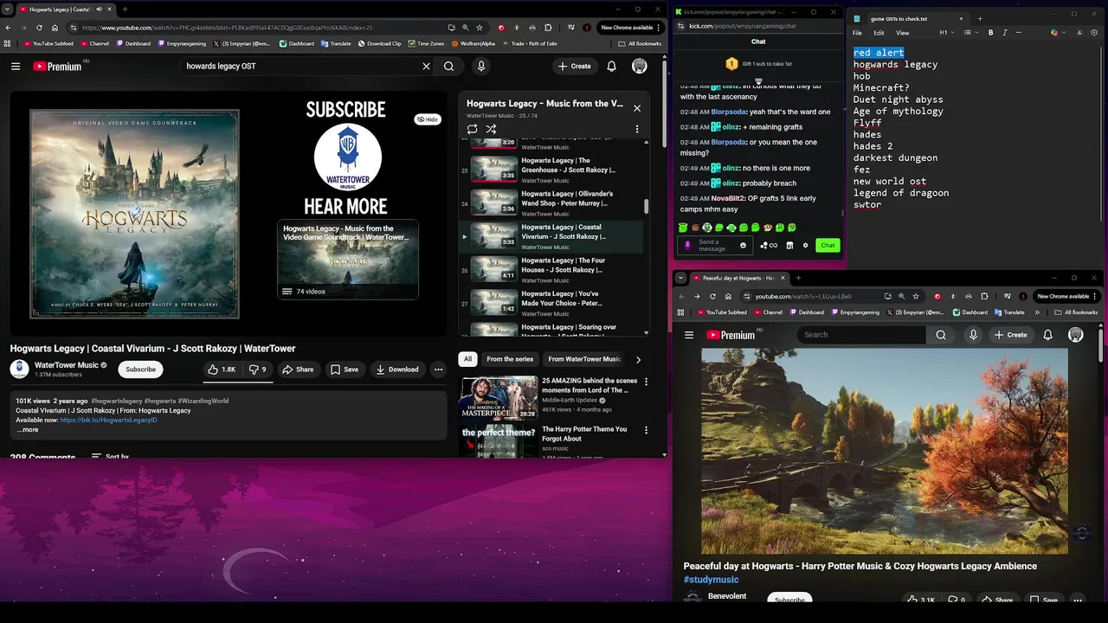
Task: Close the Hogwarts Legacy playlist panel
Action: click(x=637, y=108)
